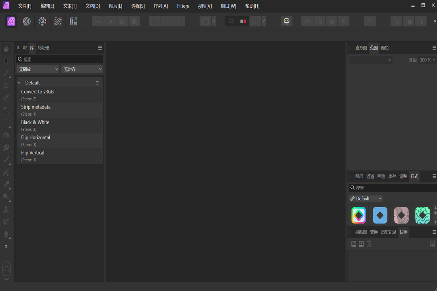Open the 无对齐 dropdown

click(82, 69)
